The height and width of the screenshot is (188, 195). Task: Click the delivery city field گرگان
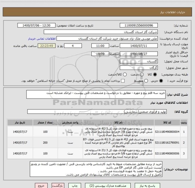(x=139, y=68)
